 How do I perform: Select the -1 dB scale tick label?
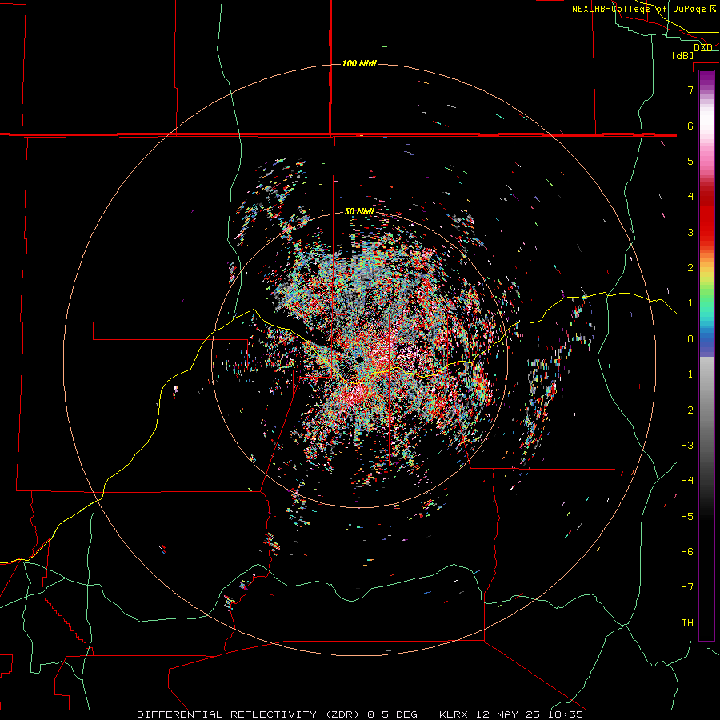point(687,374)
